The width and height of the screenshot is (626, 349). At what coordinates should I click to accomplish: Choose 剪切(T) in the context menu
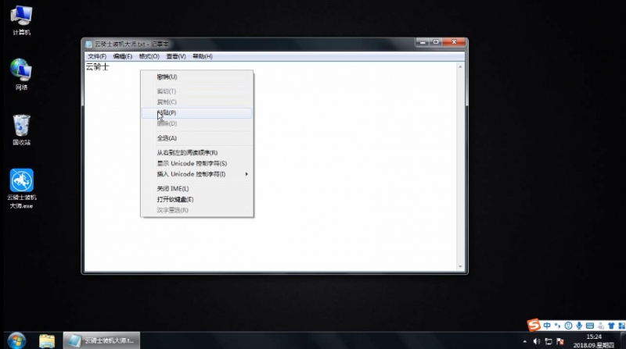(197, 91)
